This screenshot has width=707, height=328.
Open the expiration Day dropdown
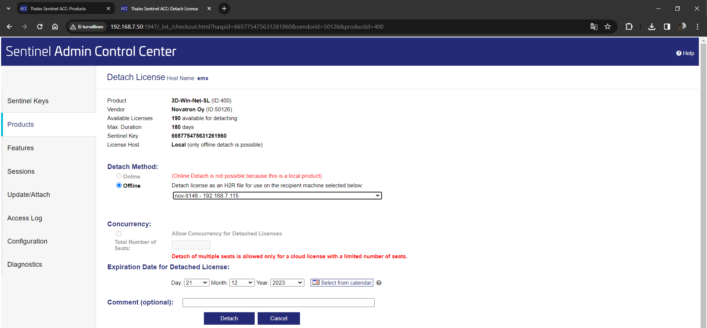click(197, 283)
